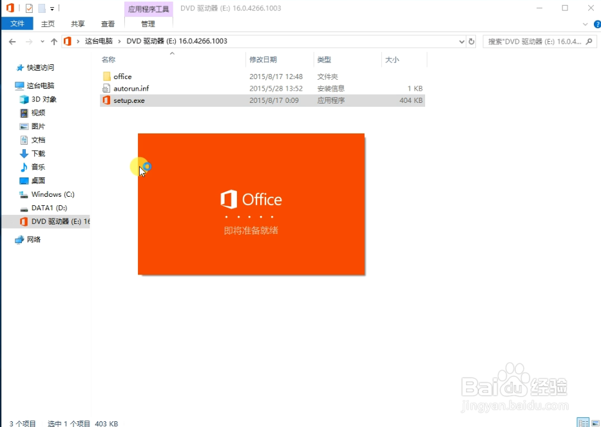The height and width of the screenshot is (427, 601).
Task: Switch to details view in the status bar
Action: [x=583, y=422]
